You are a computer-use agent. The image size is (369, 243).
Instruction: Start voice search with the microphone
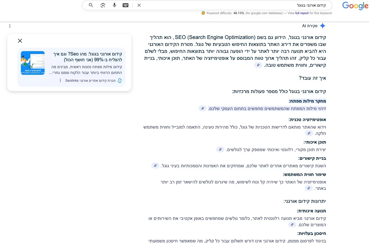point(114,5)
